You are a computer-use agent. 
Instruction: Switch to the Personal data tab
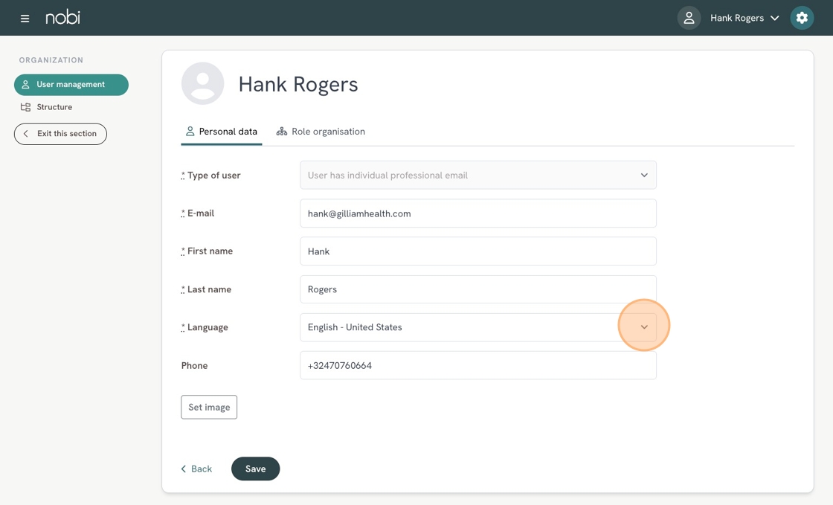pos(221,132)
